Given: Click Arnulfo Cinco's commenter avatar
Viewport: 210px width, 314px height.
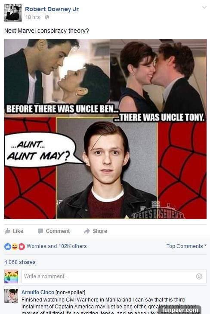Looking at the screenshot, I should click(11, 296).
